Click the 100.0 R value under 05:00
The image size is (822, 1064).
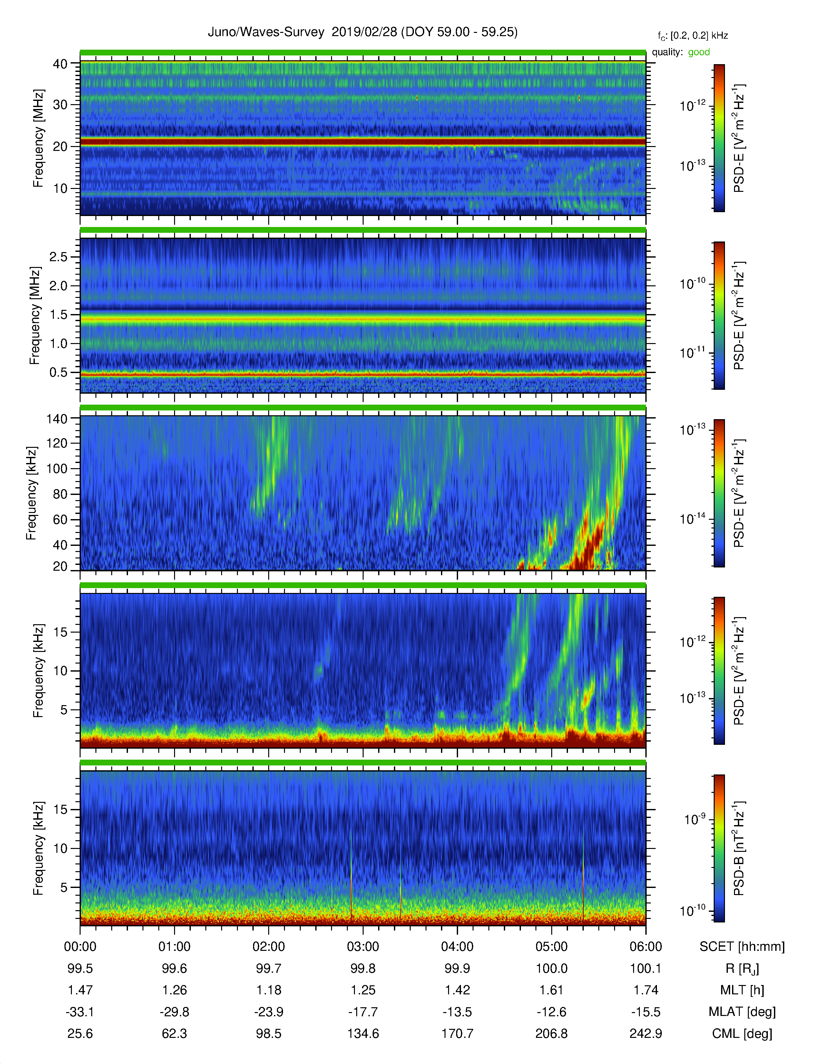551,968
